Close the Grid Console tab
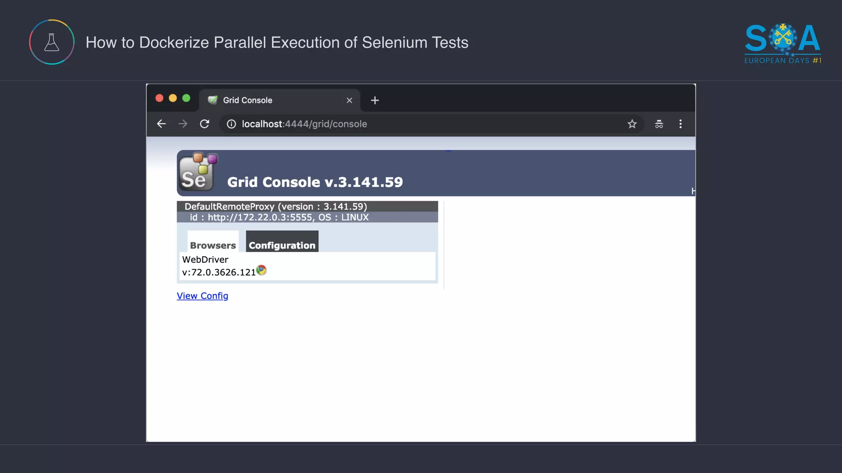Viewport: 842px width, 473px height. (x=349, y=100)
